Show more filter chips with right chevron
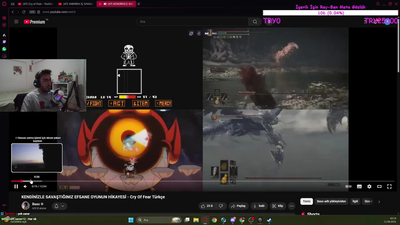400x225 pixels. click(379, 202)
